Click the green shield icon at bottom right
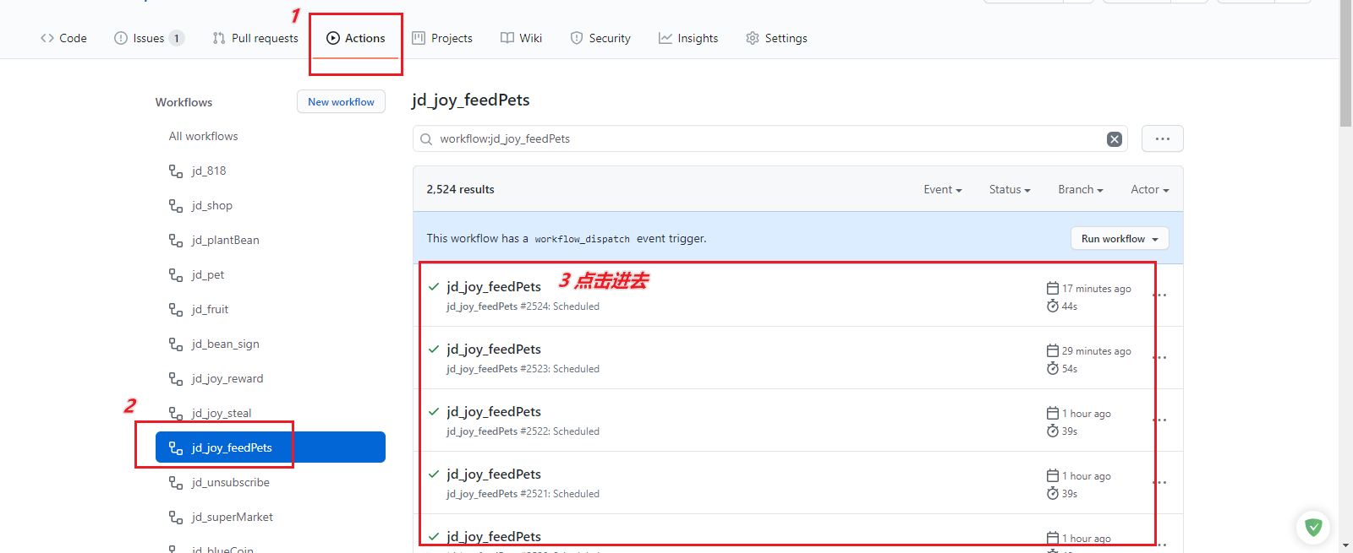 [x=1312, y=528]
